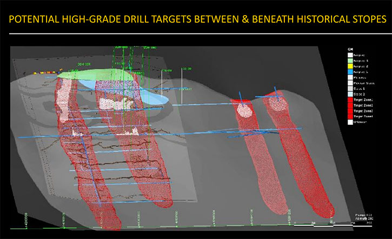Click the yellow slide title text
The height and width of the screenshot is (239, 392).
[197, 19]
